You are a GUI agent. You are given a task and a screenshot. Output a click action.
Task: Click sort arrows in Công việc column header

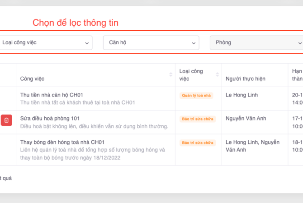[170, 75]
